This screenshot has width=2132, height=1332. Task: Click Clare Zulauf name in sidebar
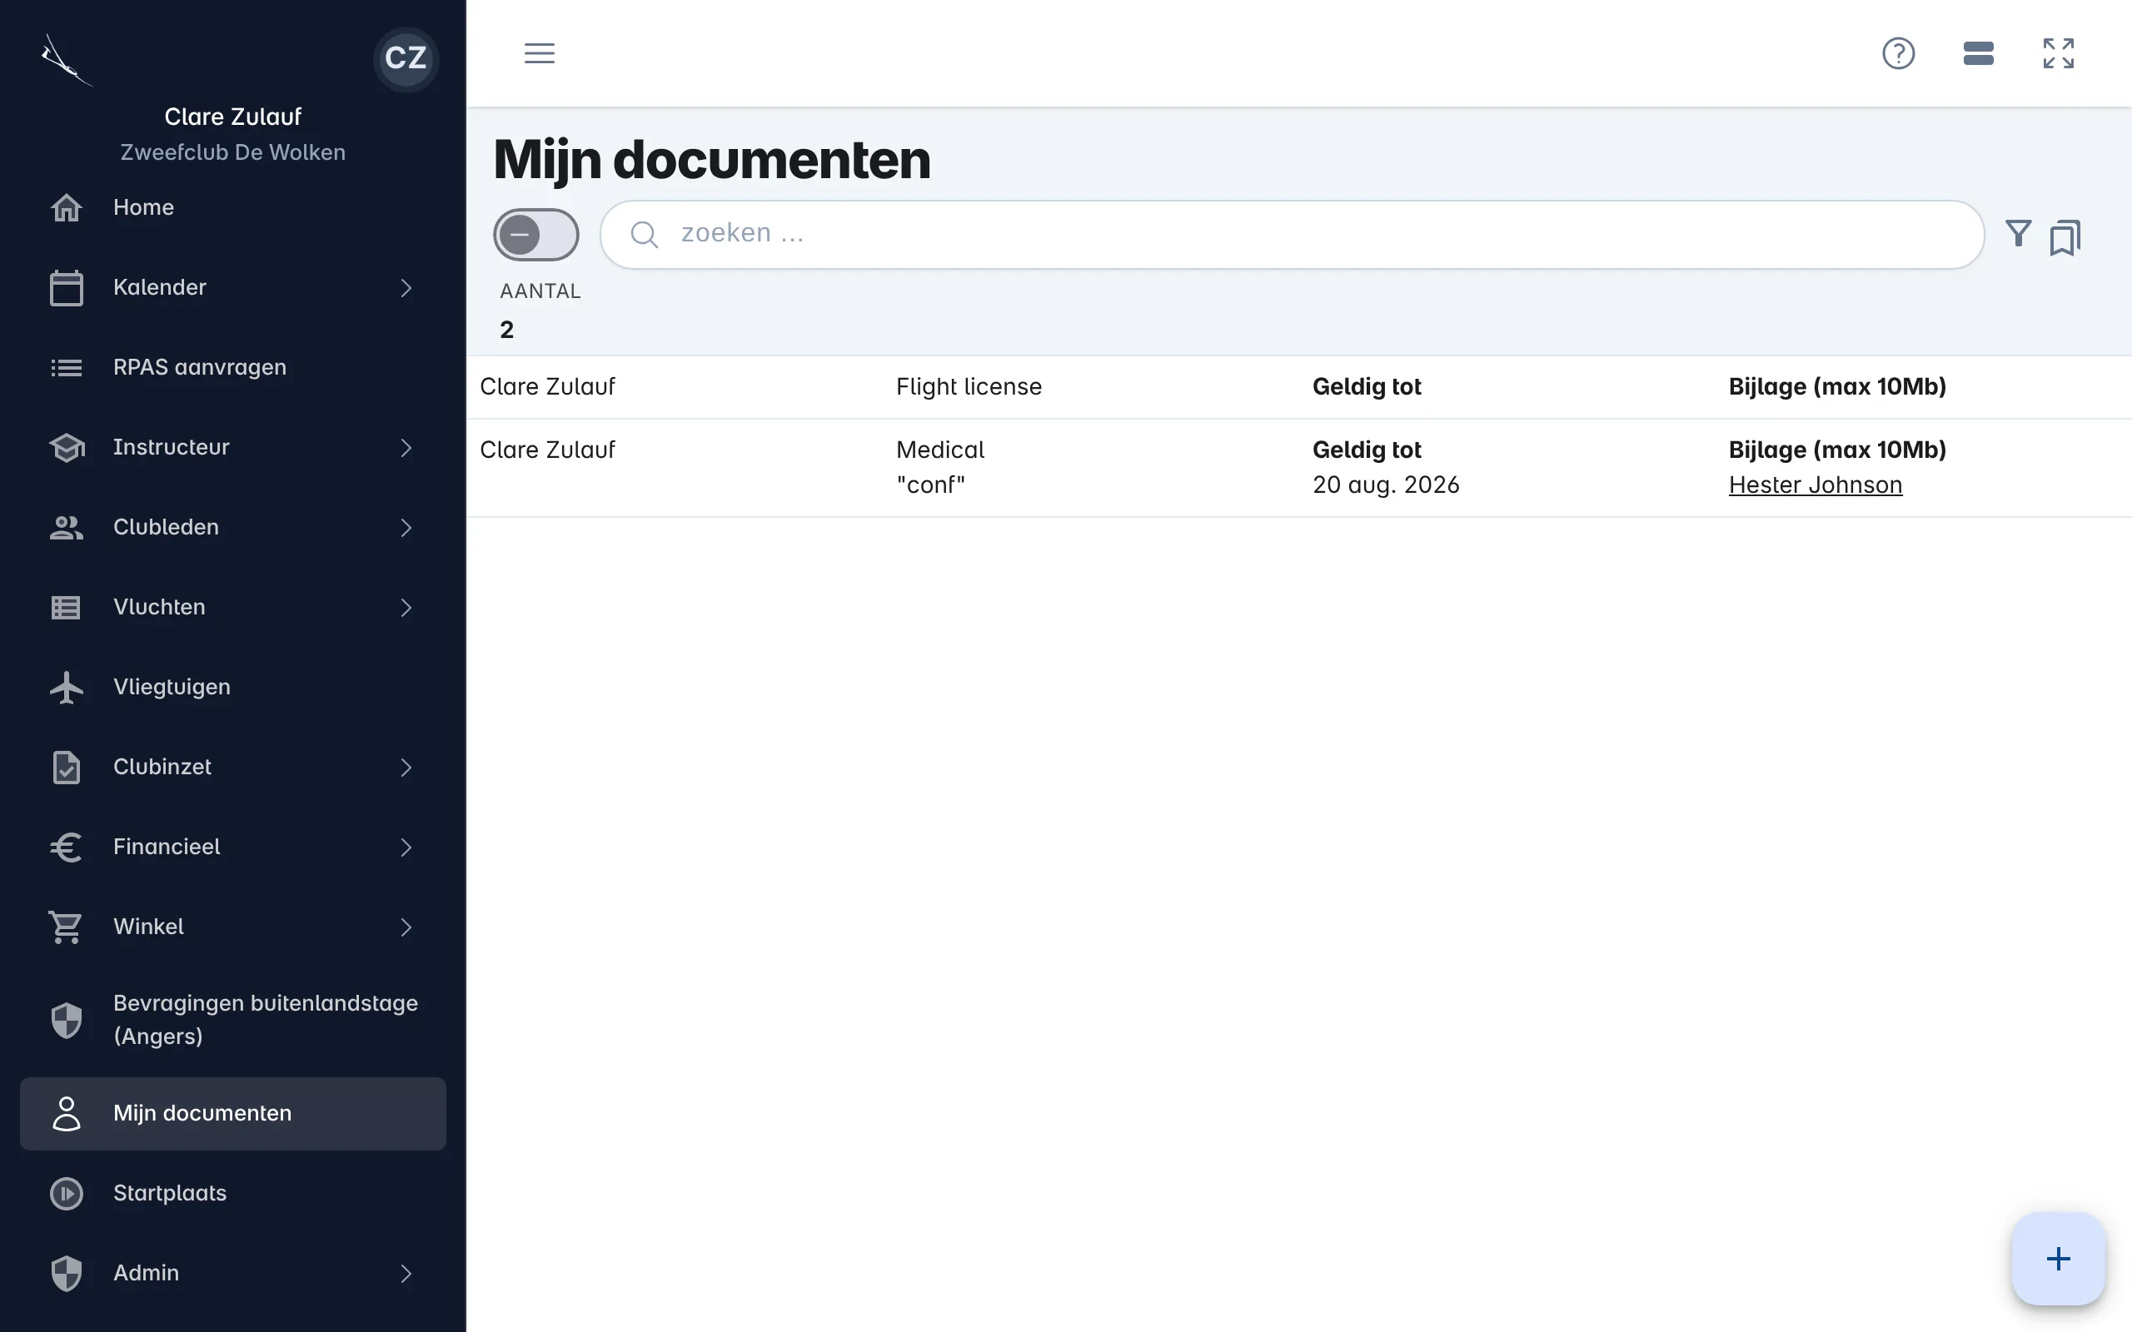pyautogui.click(x=232, y=117)
